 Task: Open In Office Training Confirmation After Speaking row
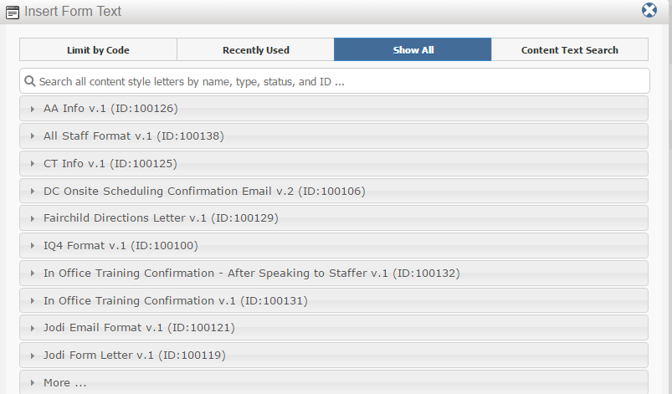click(333, 274)
